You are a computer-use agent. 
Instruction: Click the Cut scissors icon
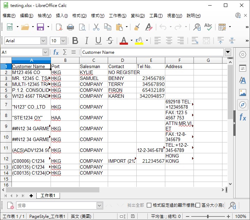pyautogui.click(x=96, y=27)
